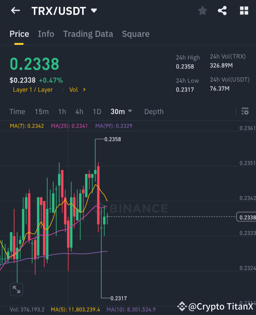Switch to the Square tab
Viewport: 256px width, 315px height.
pyautogui.click(x=136, y=34)
